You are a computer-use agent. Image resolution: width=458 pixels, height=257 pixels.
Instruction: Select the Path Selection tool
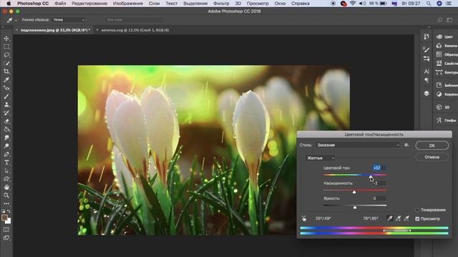pyautogui.click(x=6, y=171)
